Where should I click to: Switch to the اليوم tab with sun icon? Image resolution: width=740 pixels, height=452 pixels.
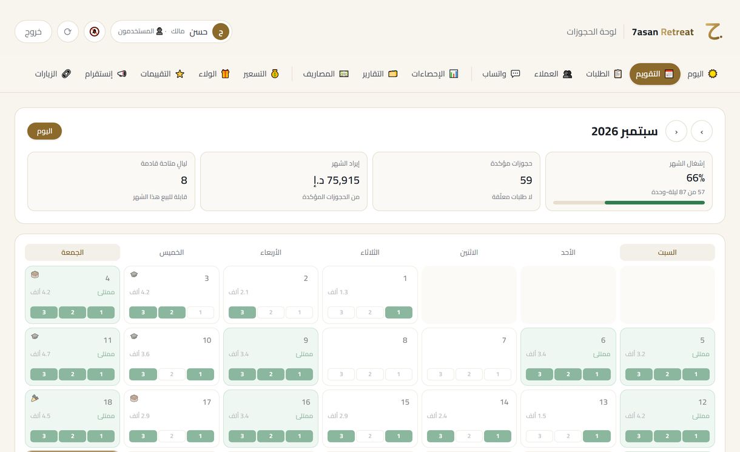[x=703, y=74]
